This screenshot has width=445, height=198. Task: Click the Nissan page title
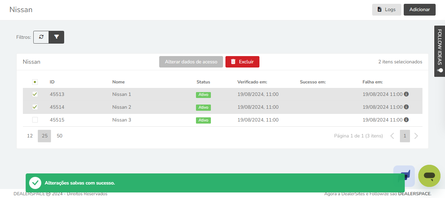tap(21, 10)
